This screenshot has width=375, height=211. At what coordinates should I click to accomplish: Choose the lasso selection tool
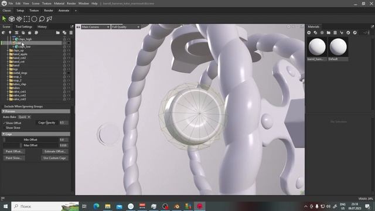click(42, 19)
